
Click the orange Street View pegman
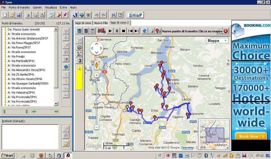(x=97, y=65)
